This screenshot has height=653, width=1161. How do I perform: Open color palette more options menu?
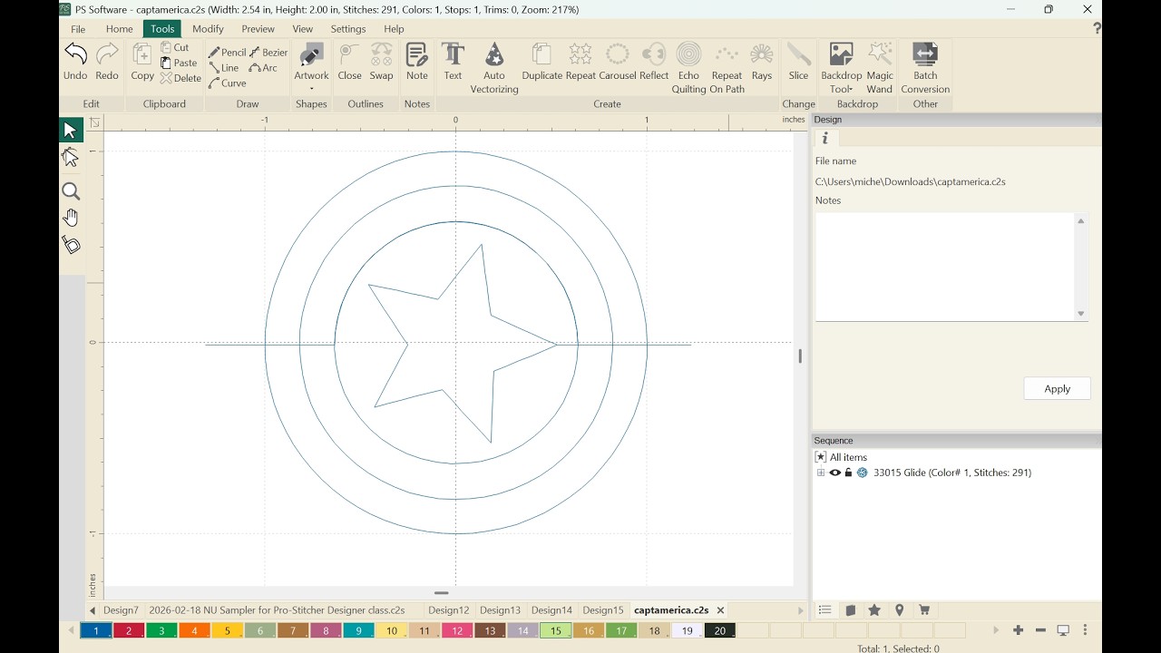[x=1085, y=630]
